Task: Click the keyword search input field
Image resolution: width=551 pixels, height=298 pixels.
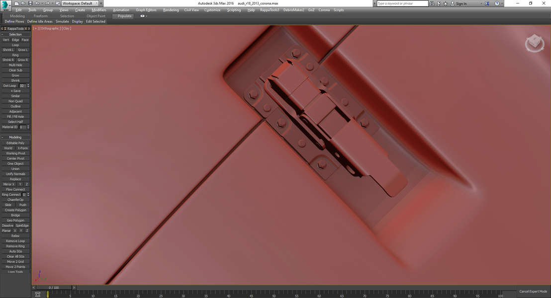Action: [402, 3]
